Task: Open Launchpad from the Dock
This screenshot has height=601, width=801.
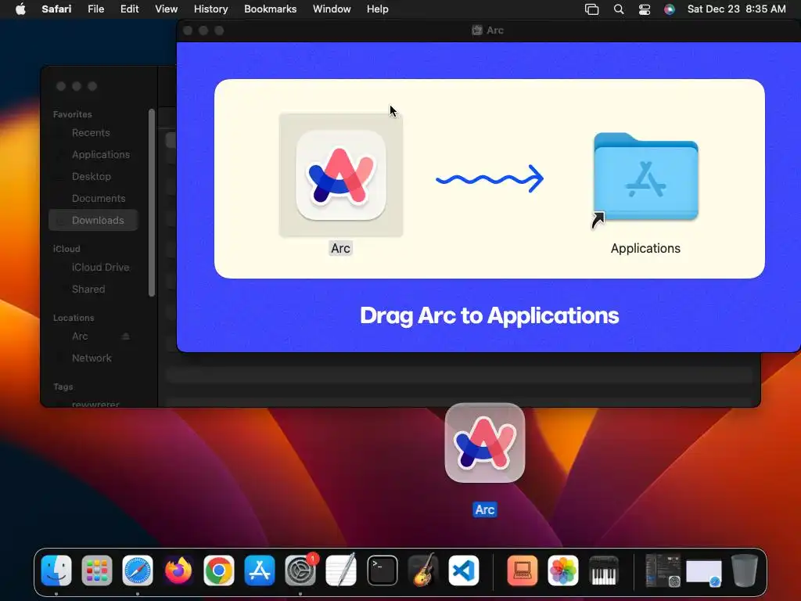Action: coord(97,570)
